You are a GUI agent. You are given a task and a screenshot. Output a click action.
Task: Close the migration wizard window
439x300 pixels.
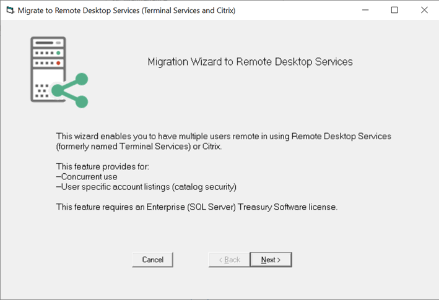click(424, 11)
